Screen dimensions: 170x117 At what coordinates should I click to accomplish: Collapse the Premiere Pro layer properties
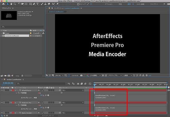point(11,103)
